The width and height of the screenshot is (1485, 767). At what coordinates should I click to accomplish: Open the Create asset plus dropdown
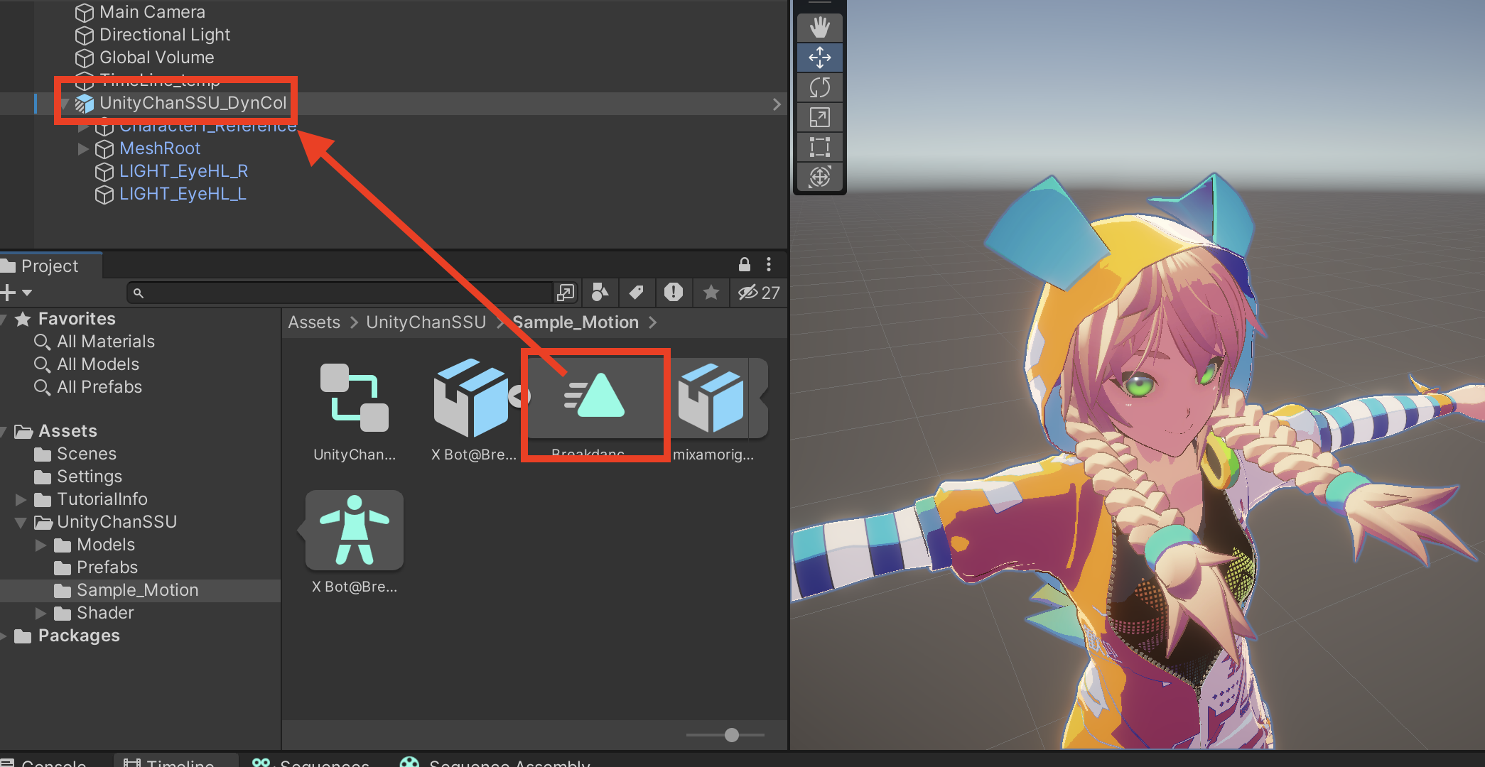click(x=16, y=292)
